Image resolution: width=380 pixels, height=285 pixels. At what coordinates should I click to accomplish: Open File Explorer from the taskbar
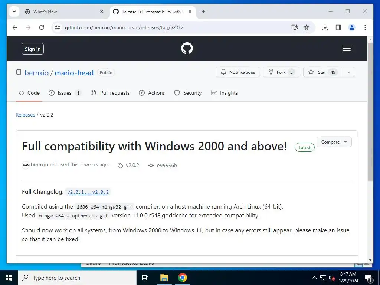tap(164, 278)
